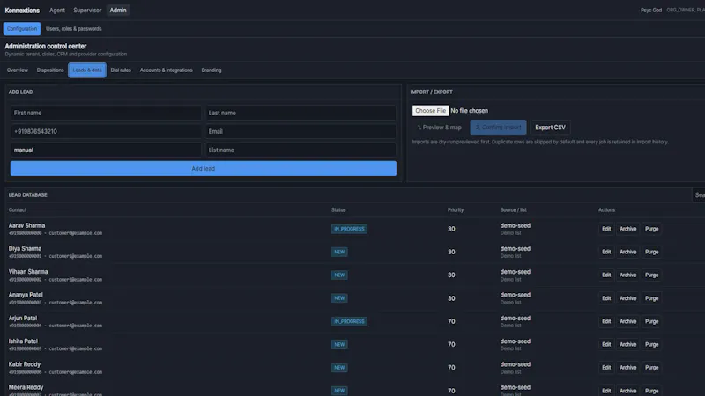Click the Konnextions logo text

coord(22,10)
